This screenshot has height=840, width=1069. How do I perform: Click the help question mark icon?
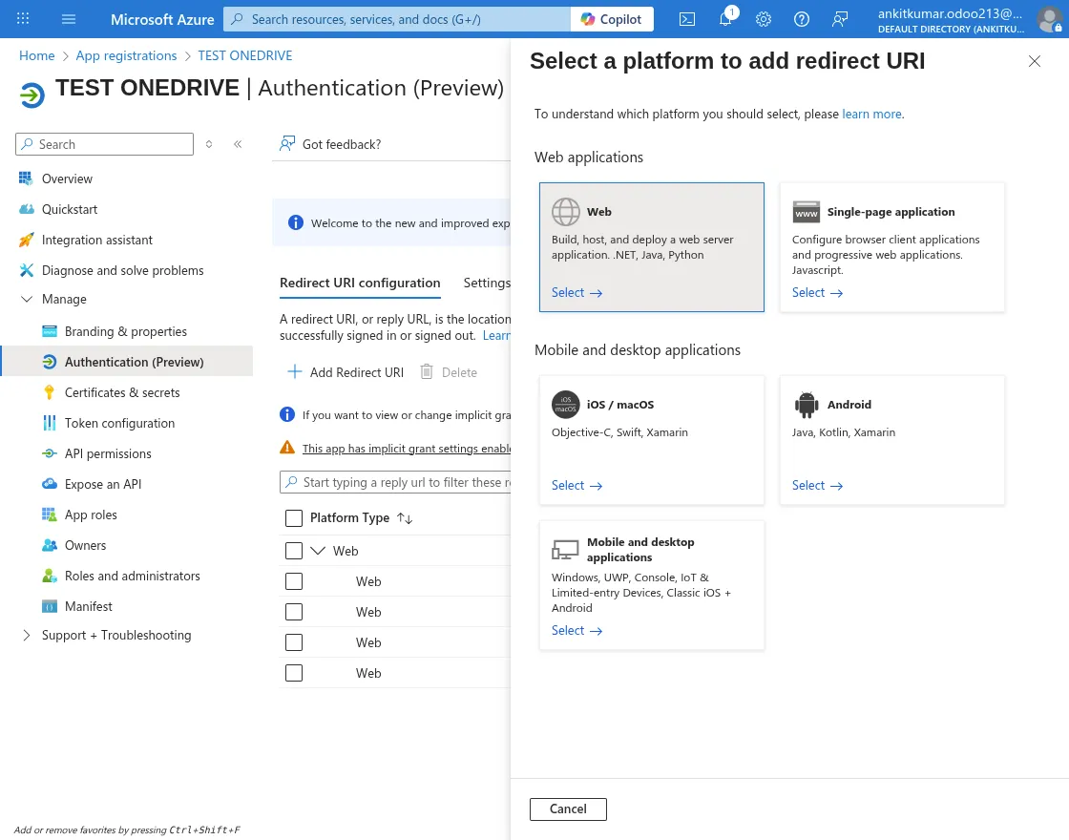802,19
